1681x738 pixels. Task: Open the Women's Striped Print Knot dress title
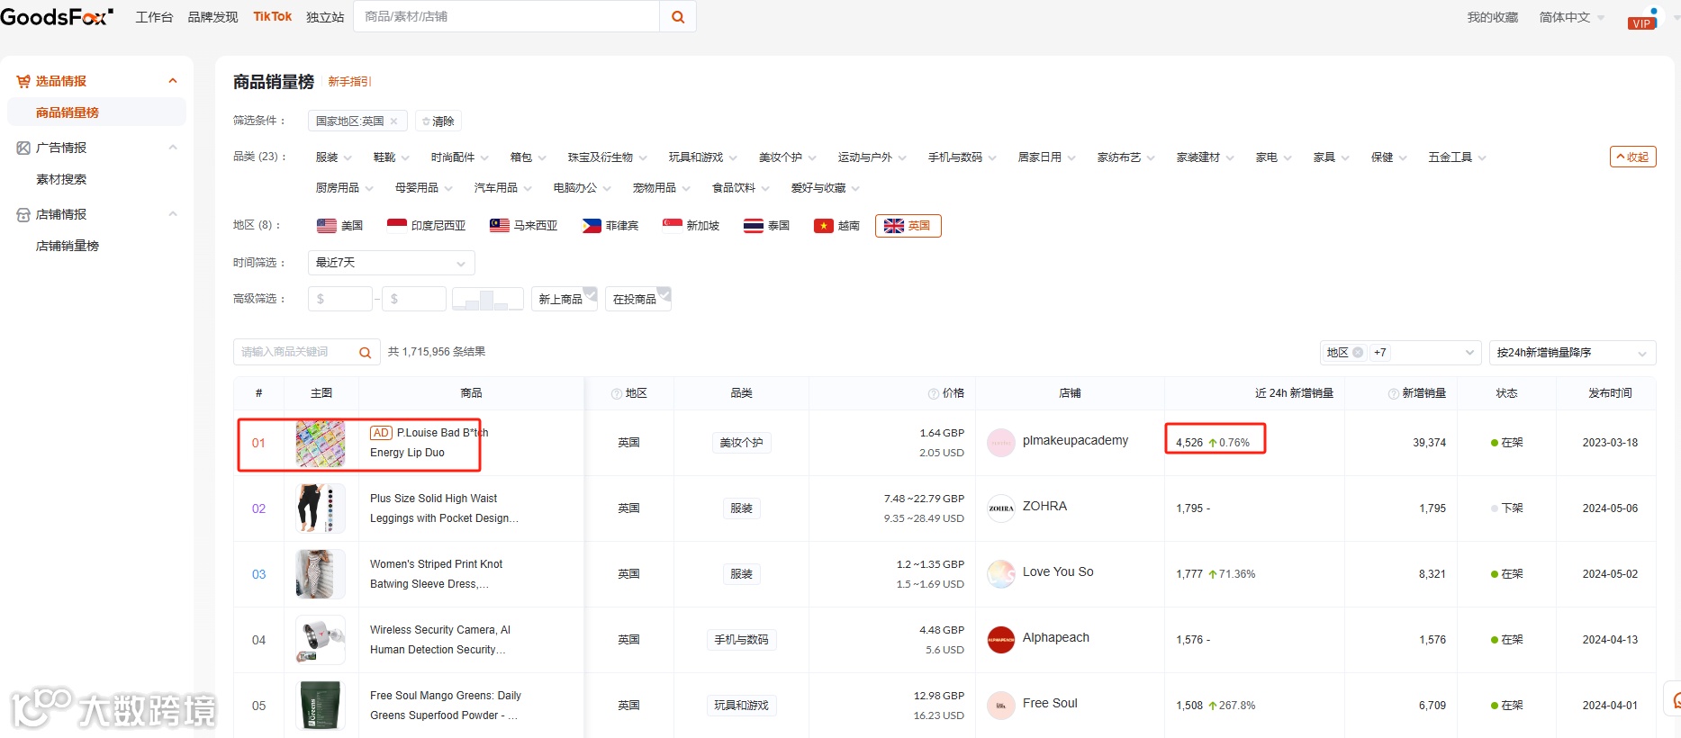[436, 574]
